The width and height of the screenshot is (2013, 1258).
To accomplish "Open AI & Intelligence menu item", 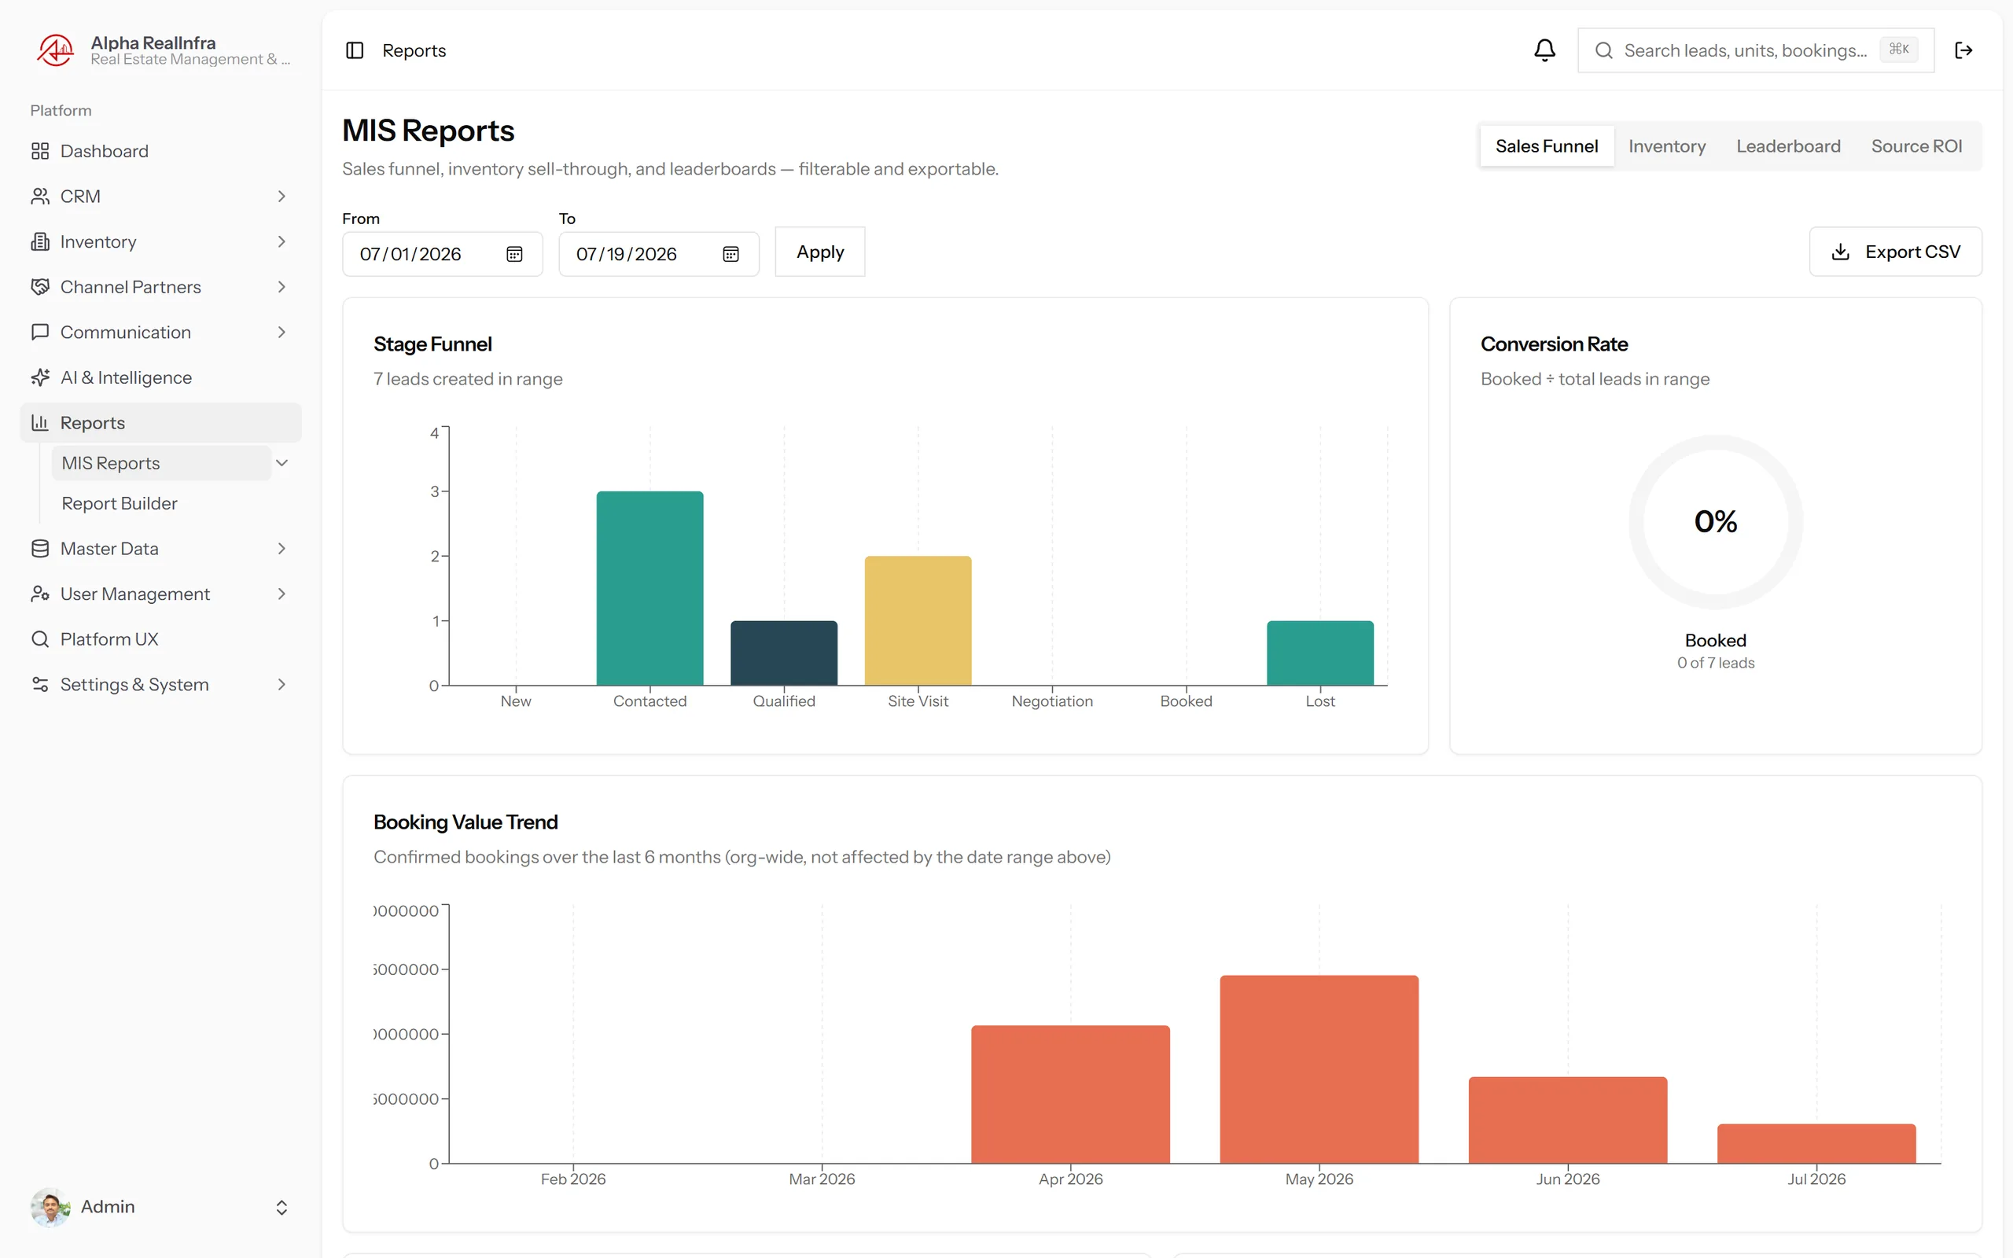I will (160, 377).
